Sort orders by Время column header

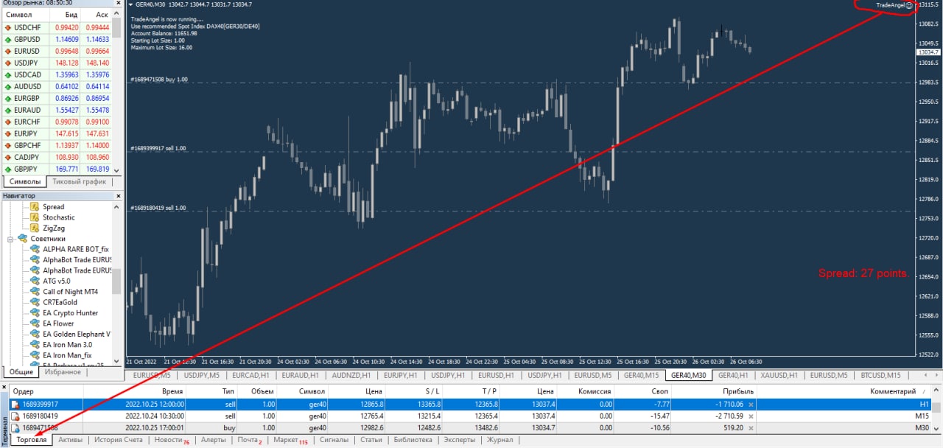(134, 391)
